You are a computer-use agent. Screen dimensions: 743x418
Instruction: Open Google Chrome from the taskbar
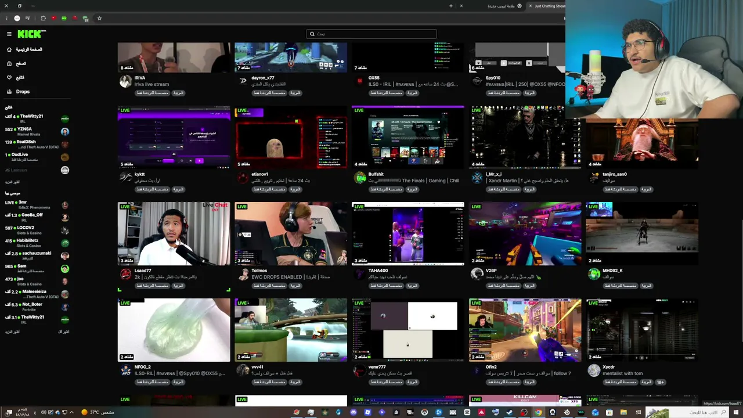click(538, 412)
